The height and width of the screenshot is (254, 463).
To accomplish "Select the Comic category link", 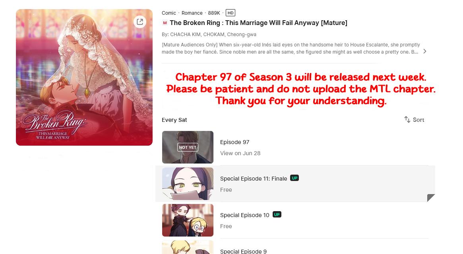I will point(169,13).
